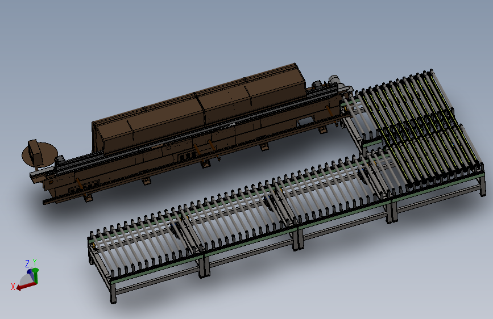
Task: Click the red X axis arrow of triad
Action: coord(26,286)
